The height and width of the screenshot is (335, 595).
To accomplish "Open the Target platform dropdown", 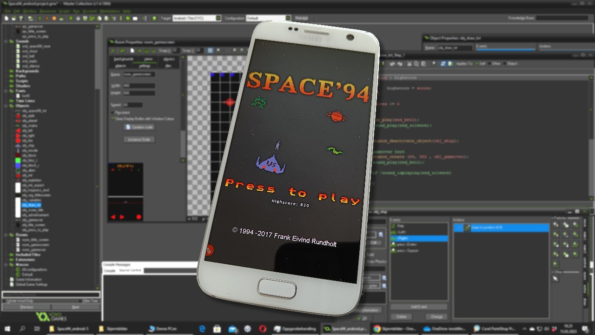I will point(197,18).
